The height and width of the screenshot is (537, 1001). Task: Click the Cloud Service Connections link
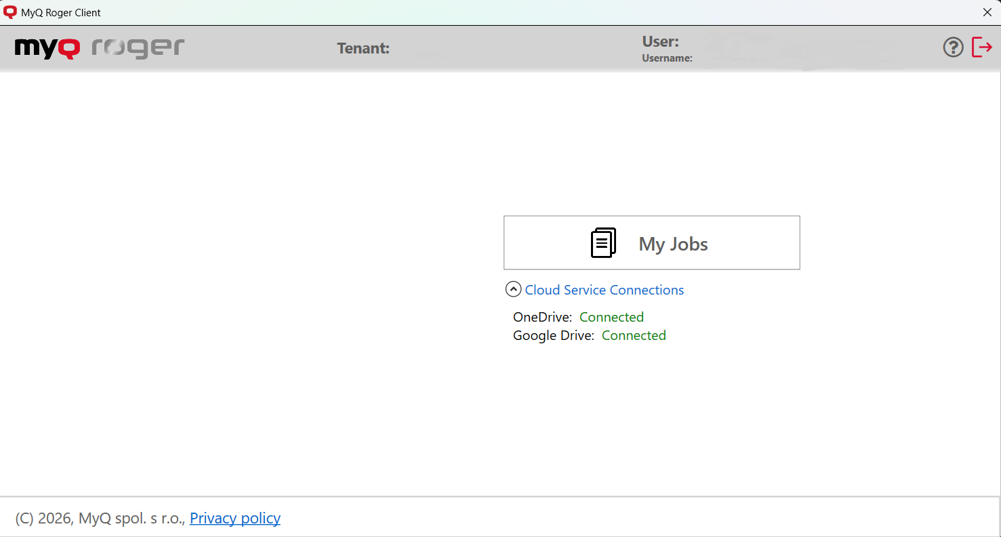[605, 290]
